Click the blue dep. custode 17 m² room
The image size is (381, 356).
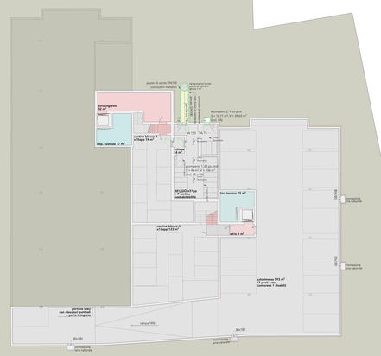click(x=114, y=130)
